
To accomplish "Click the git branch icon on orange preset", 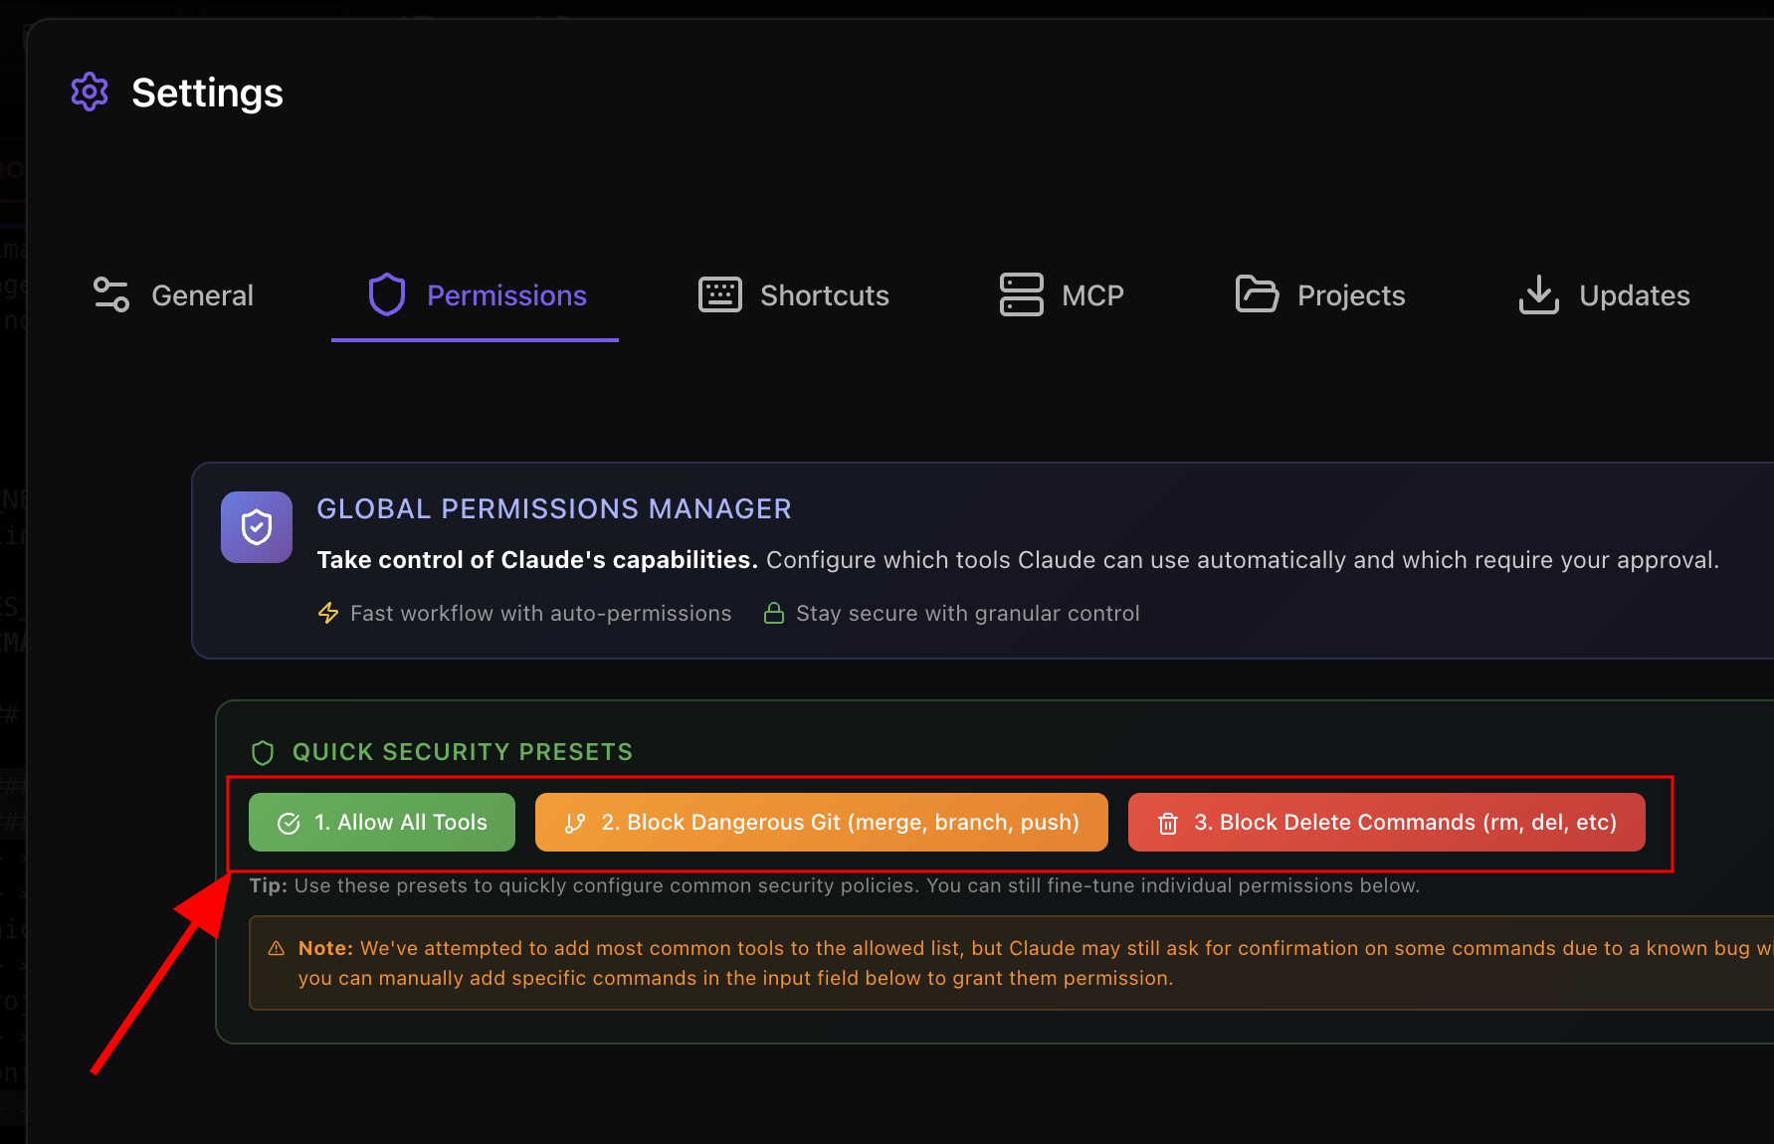I will pyautogui.click(x=575, y=824).
